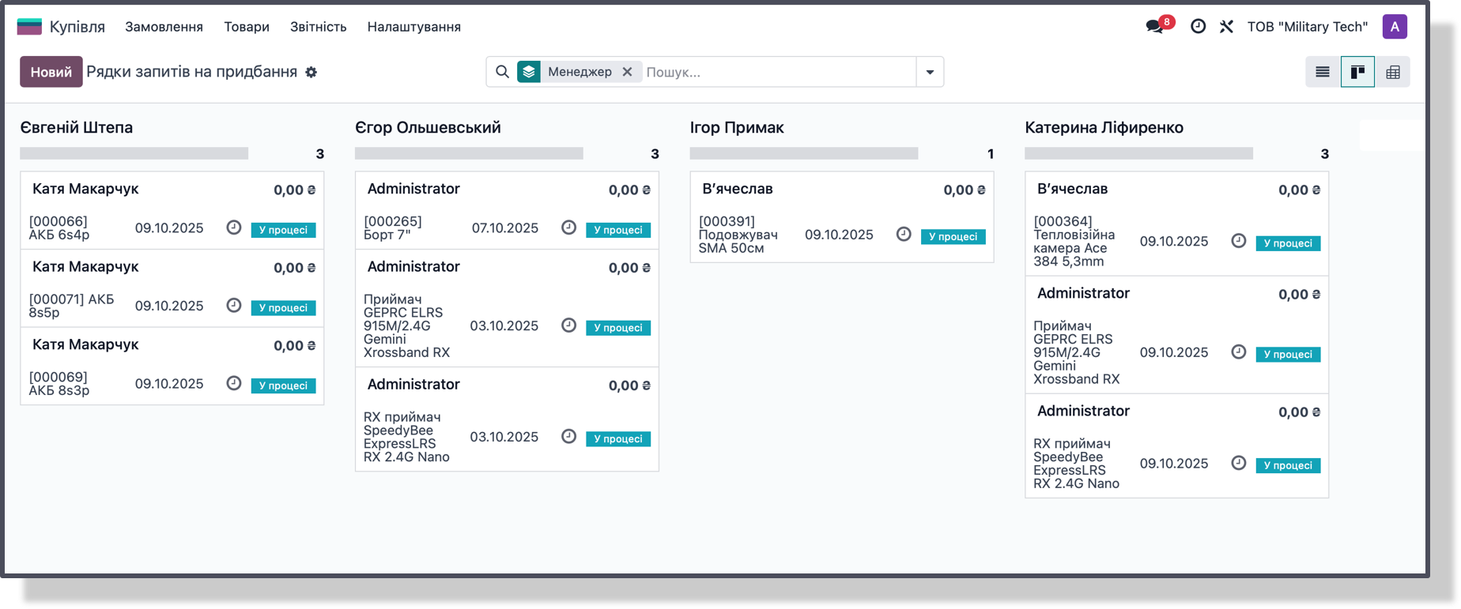Open the company switcher ТОВ "Military Tech"
The width and height of the screenshot is (1461, 609).
pos(1307,26)
